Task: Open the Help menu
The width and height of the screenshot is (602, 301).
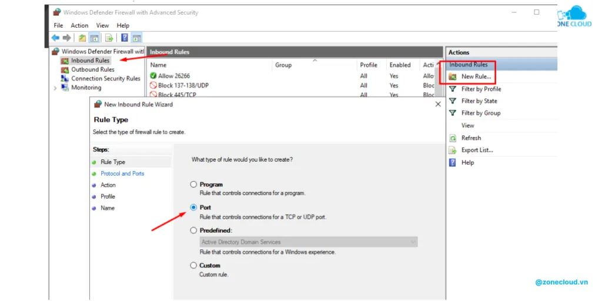Action: [x=123, y=25]
